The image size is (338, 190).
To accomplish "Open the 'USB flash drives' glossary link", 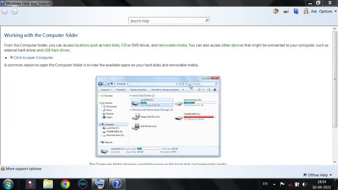I will (57, 50).
